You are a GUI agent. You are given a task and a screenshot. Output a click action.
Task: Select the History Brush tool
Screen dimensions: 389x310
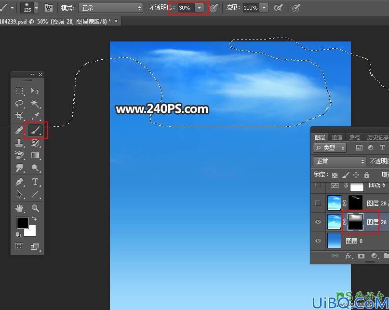(35, 143)
